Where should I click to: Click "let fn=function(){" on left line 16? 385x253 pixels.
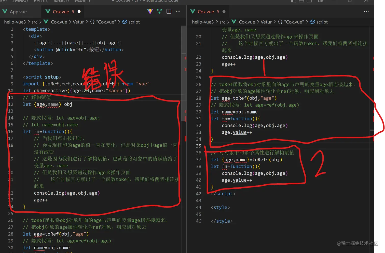48,132
